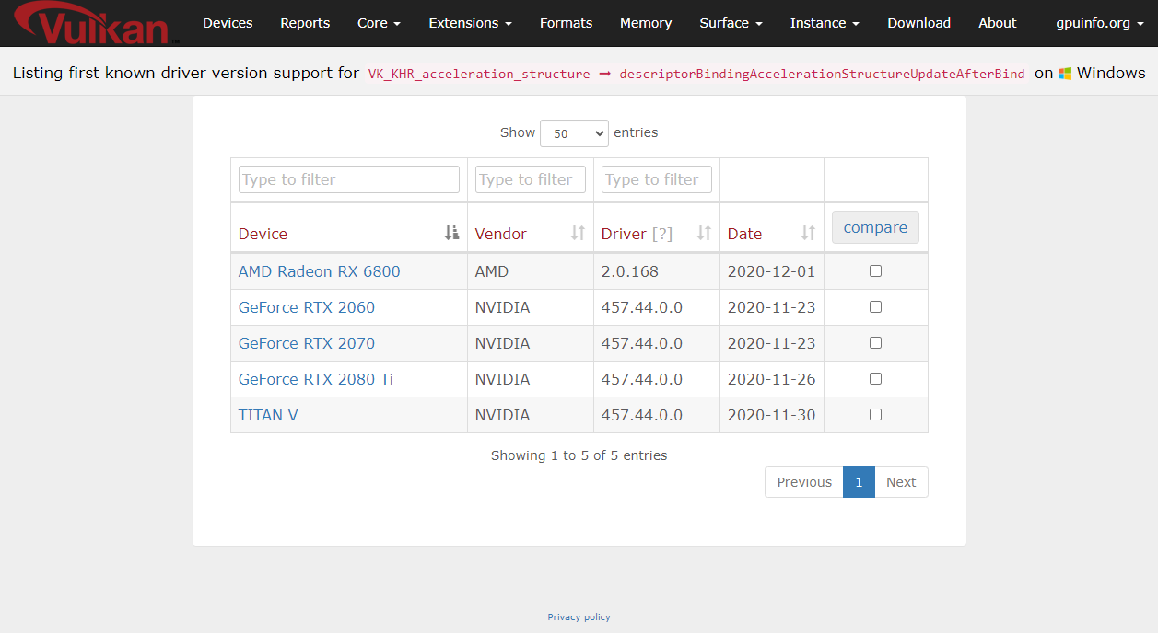The image size is (1158, 633).
Task: Select page 1 in pagination
Action: click(859, 482)
